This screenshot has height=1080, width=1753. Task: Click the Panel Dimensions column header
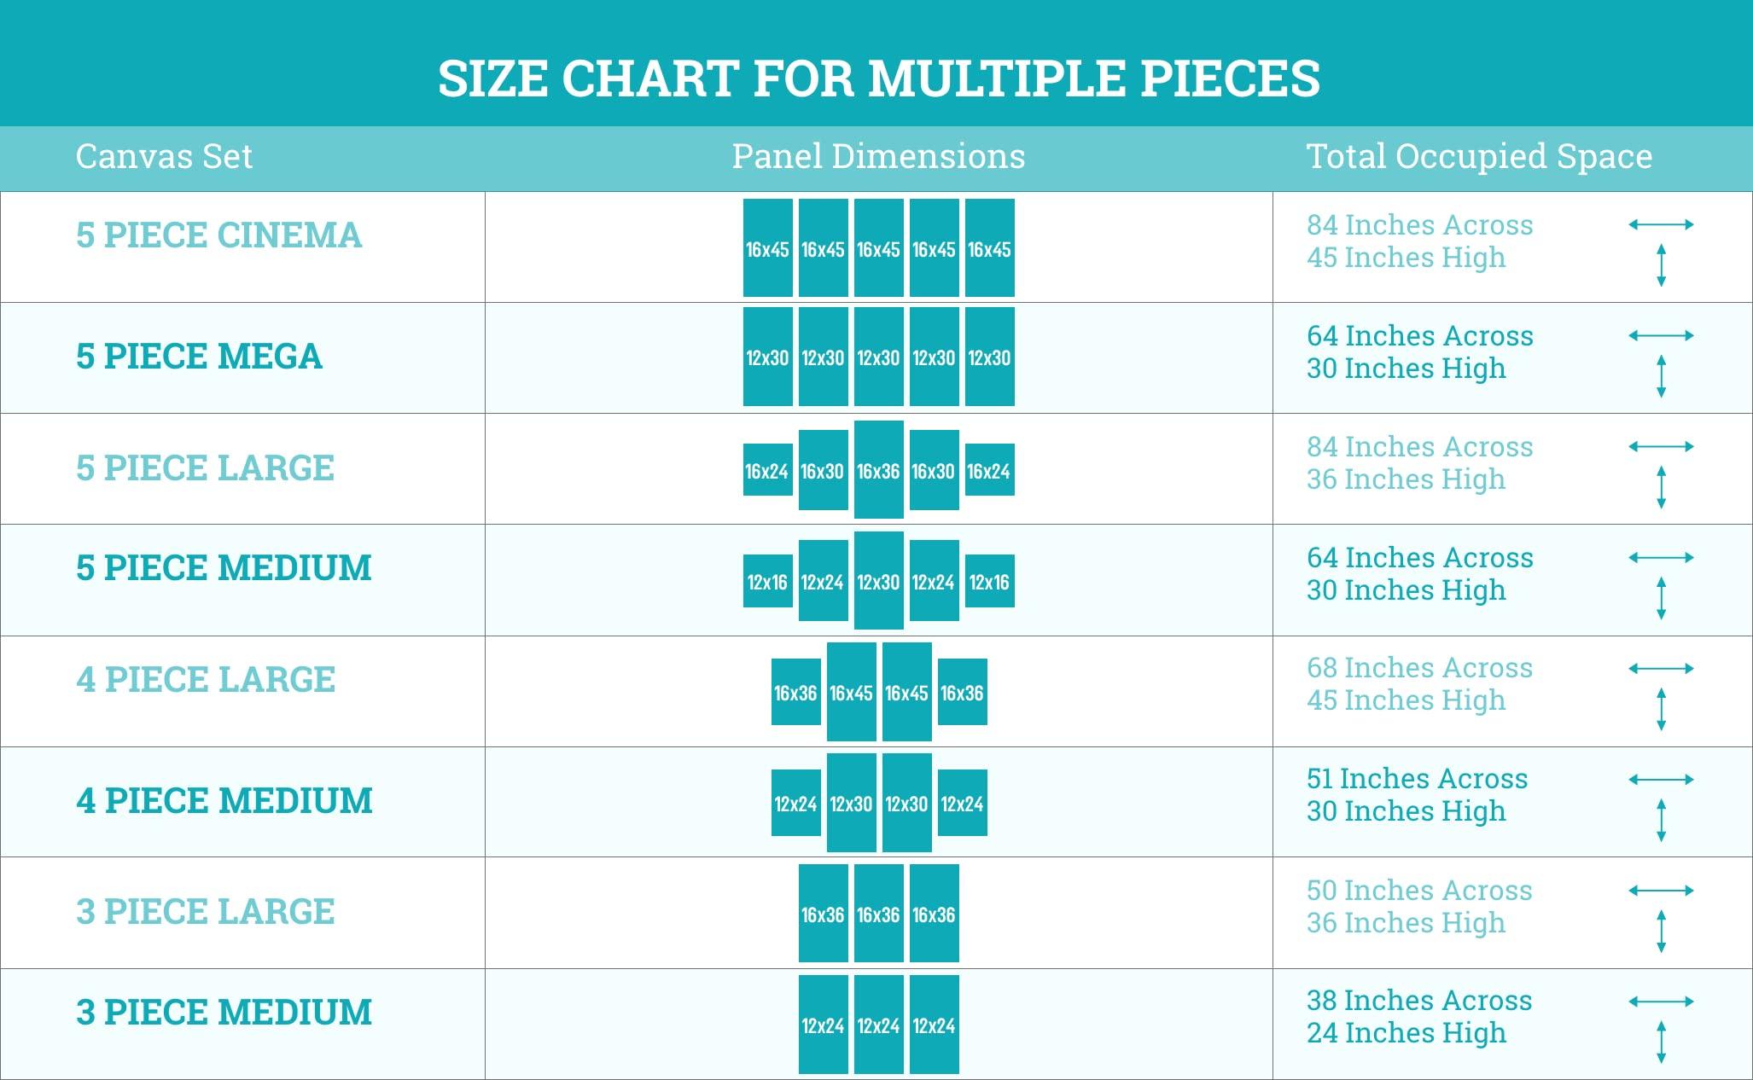click(878, 157)
